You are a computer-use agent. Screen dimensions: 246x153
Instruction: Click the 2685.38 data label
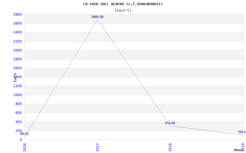click(97, 17)
